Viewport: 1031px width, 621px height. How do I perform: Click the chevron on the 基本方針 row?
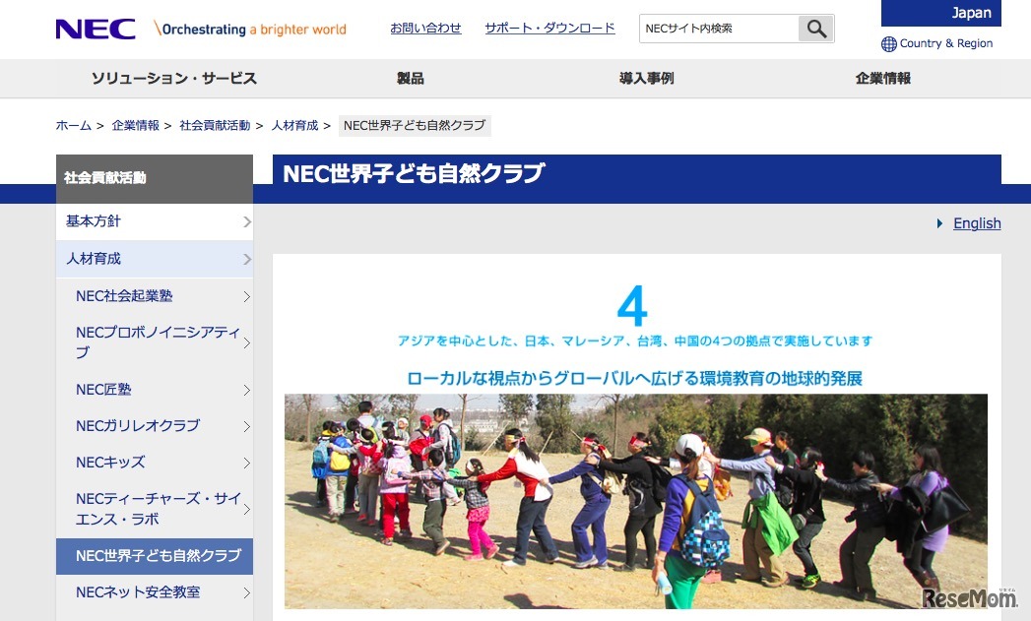point(246,221)
